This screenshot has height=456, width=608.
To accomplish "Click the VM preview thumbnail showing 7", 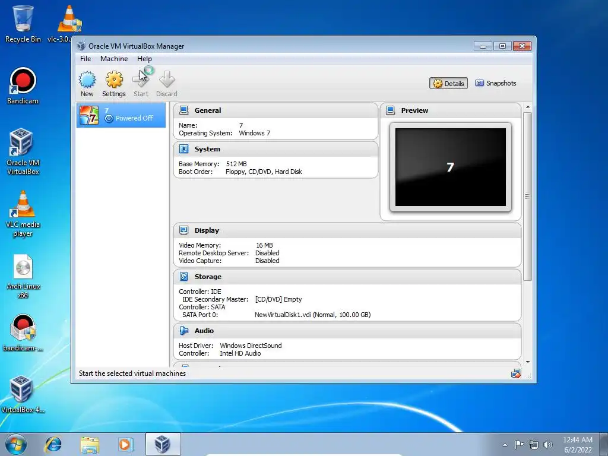I will [450, 167].
